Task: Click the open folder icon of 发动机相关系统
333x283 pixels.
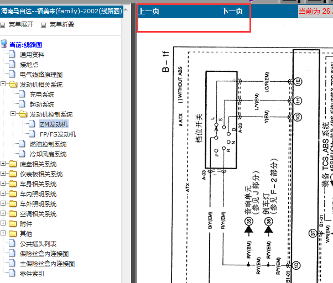Action: [x=13, y=84]
